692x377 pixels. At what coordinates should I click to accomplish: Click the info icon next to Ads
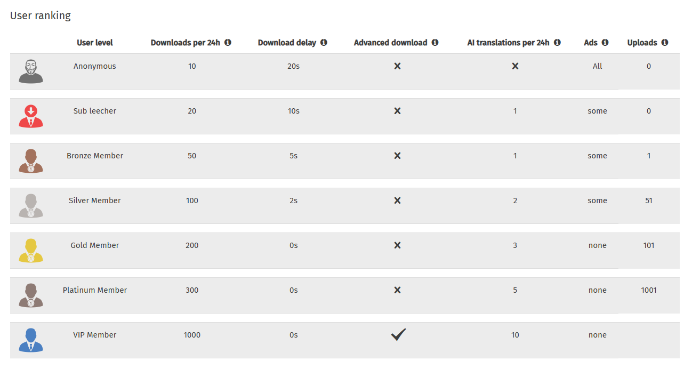(605, 43)
